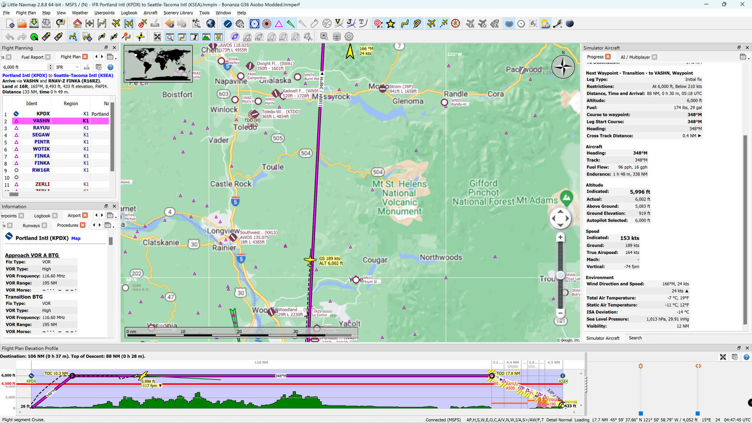Click the map navigation pan control
752x423 pixels.
[x=560, y=219]
